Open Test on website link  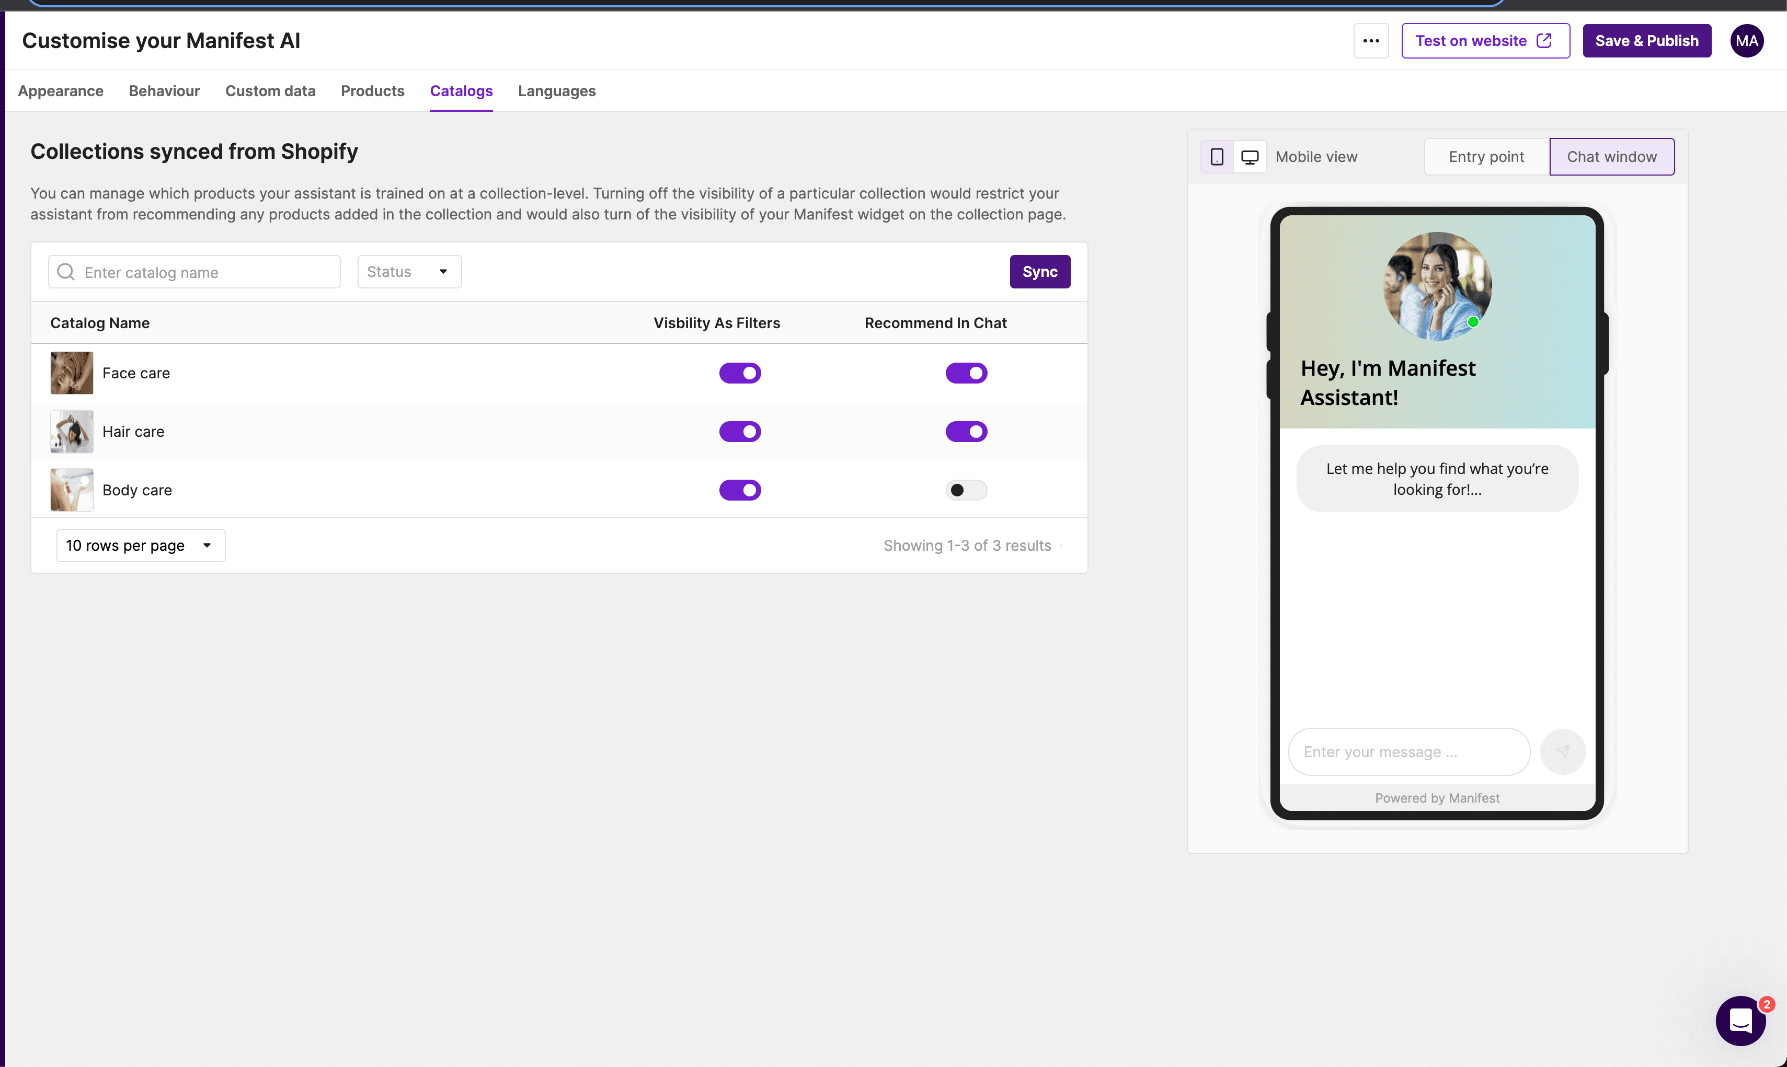click(x=1485, y=41)
